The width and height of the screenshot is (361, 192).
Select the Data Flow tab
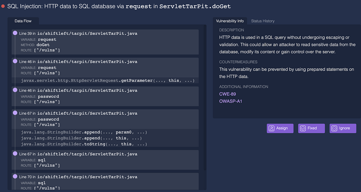tap(23, 21)
